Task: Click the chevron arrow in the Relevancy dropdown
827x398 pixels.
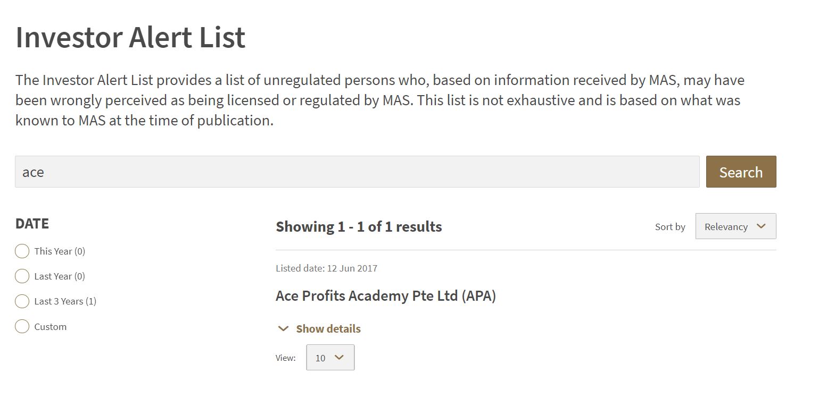Action: tap(761, 226)
